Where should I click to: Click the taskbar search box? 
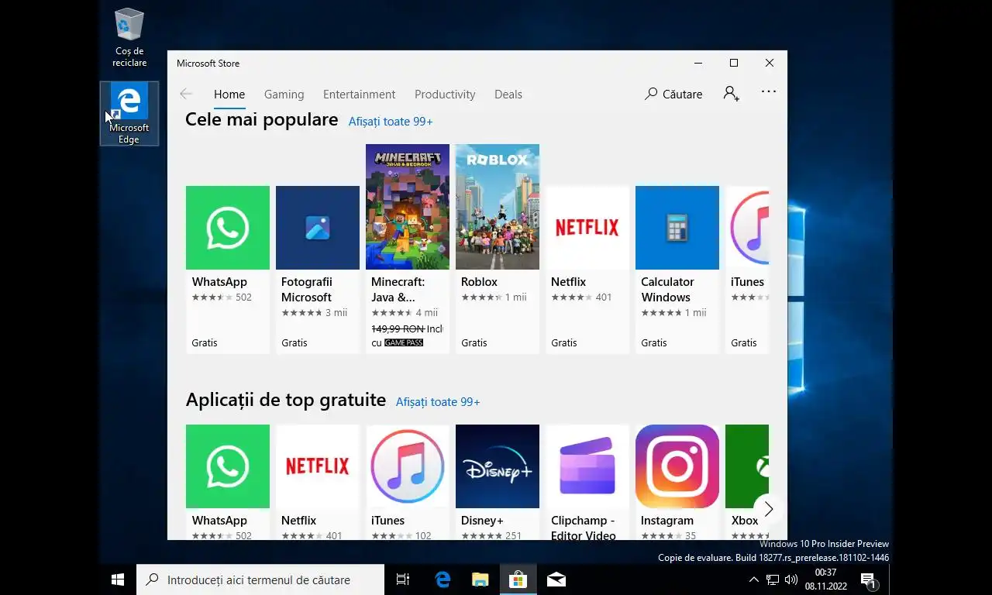[260, 580]
